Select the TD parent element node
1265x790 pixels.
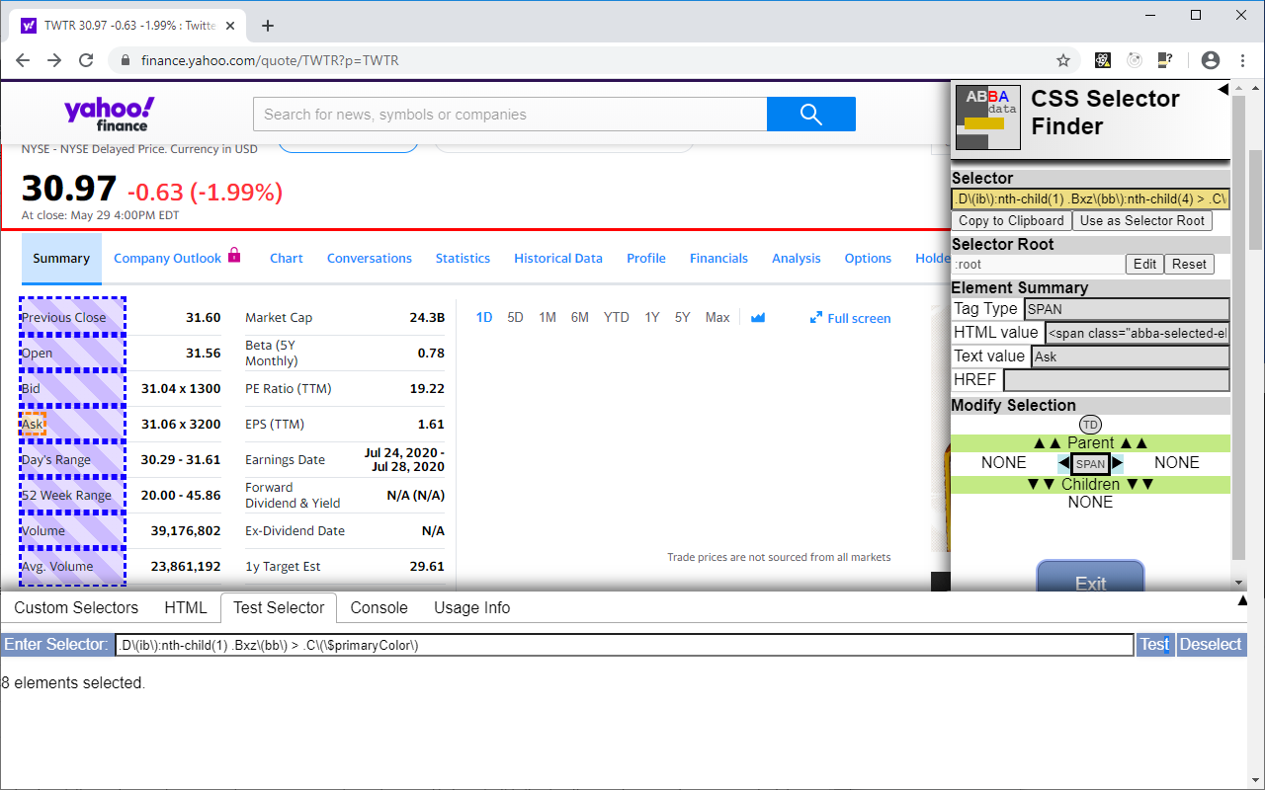tap(1090, 425)
